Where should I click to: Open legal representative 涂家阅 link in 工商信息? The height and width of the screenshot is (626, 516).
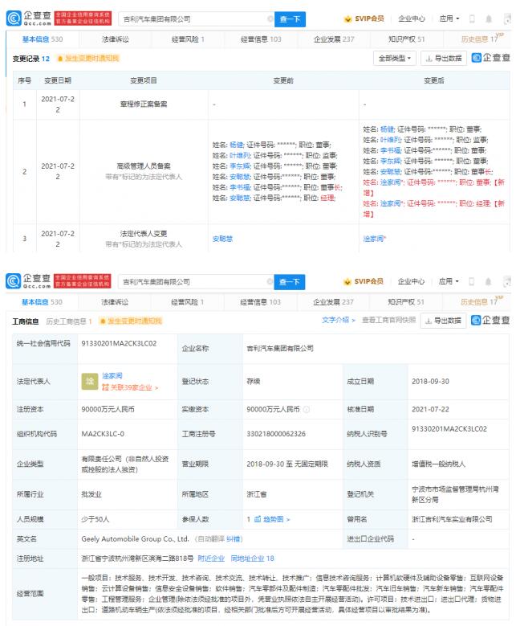[112, 375]
